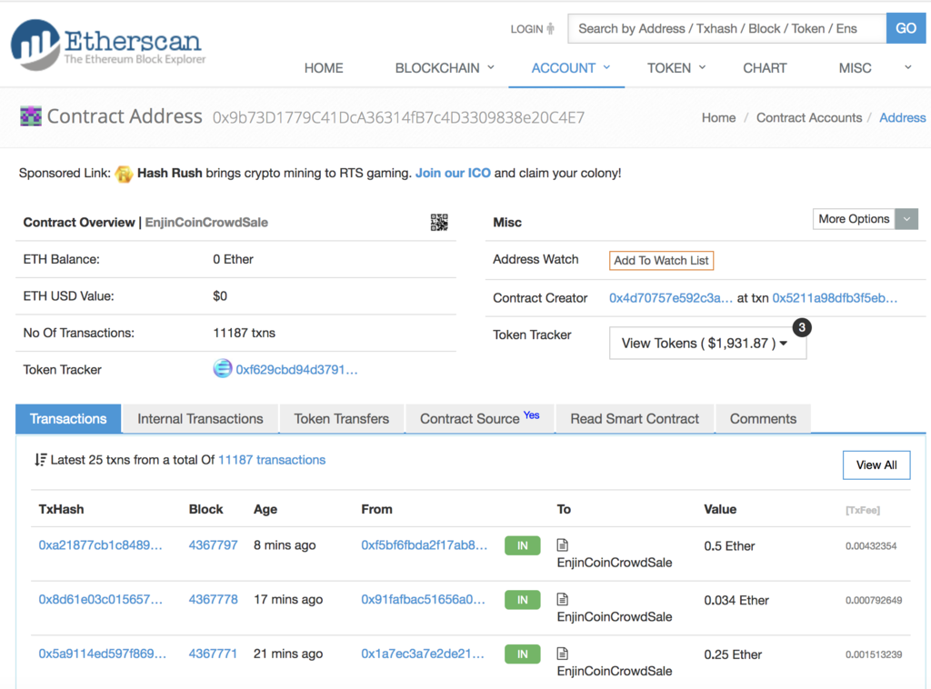Open creation txn 0x5211a98dfb3f5eb

point(835,298)
